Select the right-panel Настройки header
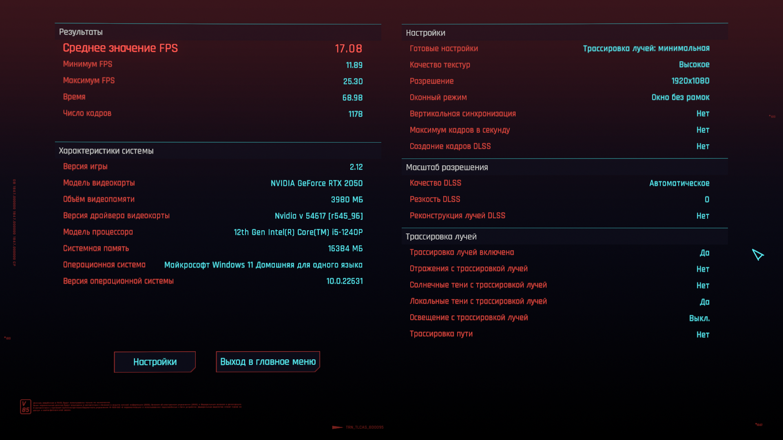 pos(425,33)
